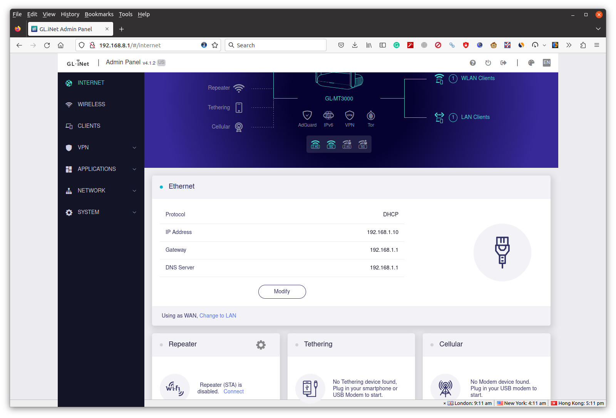The image size is (616, 418).
Task: Click the grid icon beside APPLICATIONS
Action: pyautogui.click(x=69, y=169)
